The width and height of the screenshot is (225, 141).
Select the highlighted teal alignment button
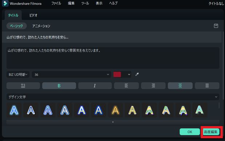180,86
